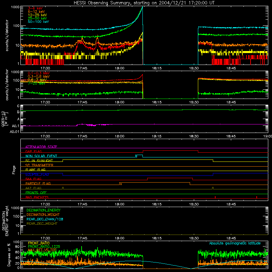Click the MAX_DET_VS_TOT legend entry
Image resolution: width=272 pixels, height=272 pixels.
(x=42, y=250)
